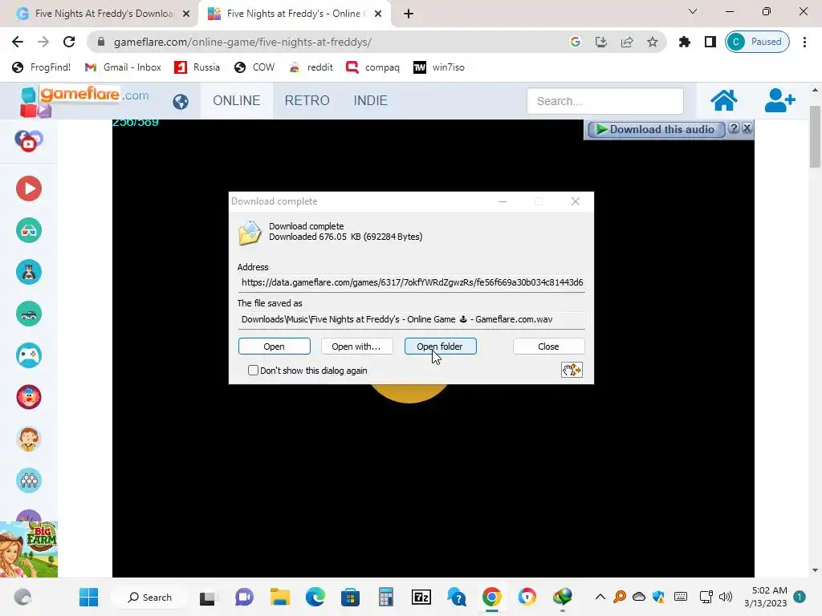Image resolution: width=822 pixels, height=616 pixels.
Task: Open the Big Farm advertisement
Action: tap(29, 549)
